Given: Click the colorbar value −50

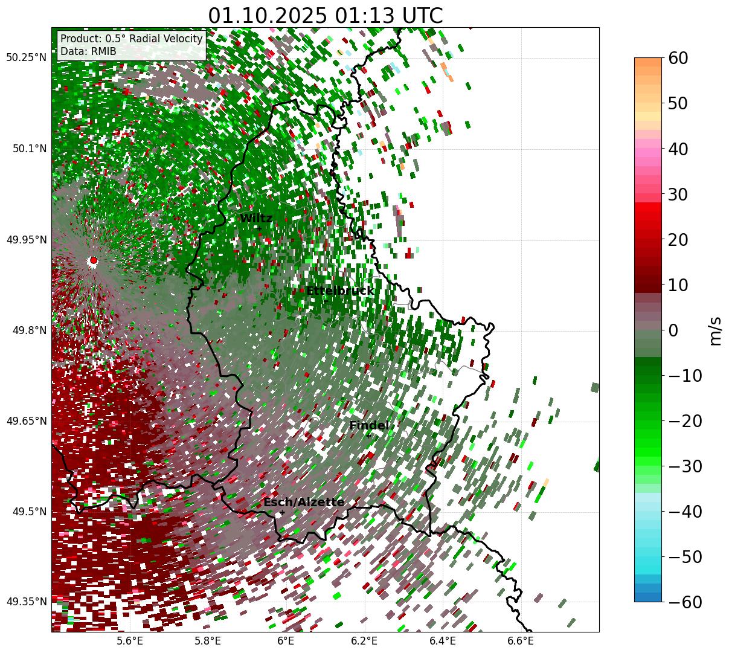Looking at the screenshot, I should point(685,557).
